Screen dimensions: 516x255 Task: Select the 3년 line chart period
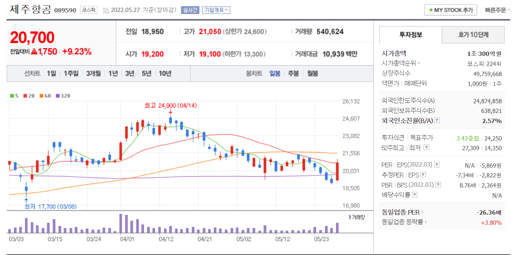pos(129,73)
